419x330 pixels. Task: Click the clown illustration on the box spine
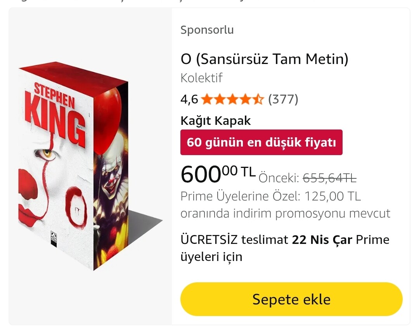(x=112, y=182)
